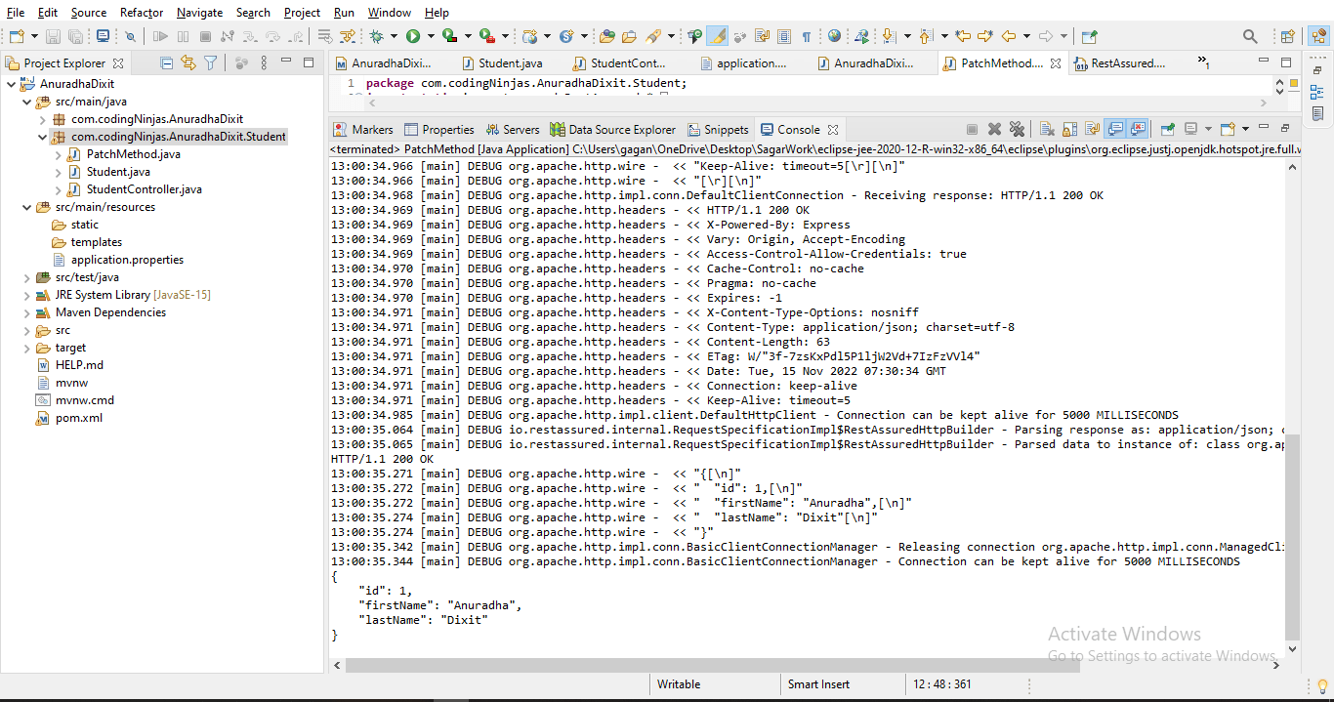Remove all terminated launches from Console
1334x702 pixels.
coord(1017,131)
